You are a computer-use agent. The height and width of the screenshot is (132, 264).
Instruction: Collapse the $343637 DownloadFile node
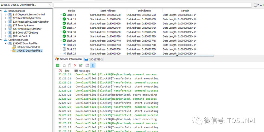6,44
